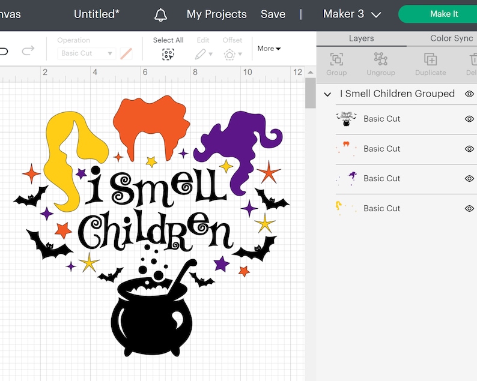Open the Basic Cut operation dropdown
The image size is (477, 381).
(x=87, y=53)
